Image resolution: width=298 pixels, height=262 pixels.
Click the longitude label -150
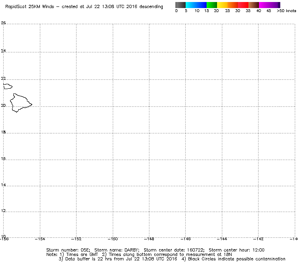pos(113,239)
